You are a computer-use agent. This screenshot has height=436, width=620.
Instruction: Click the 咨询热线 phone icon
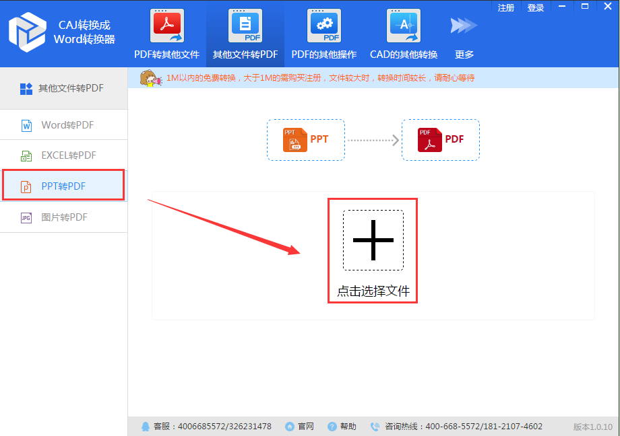[x=375, y=427]
